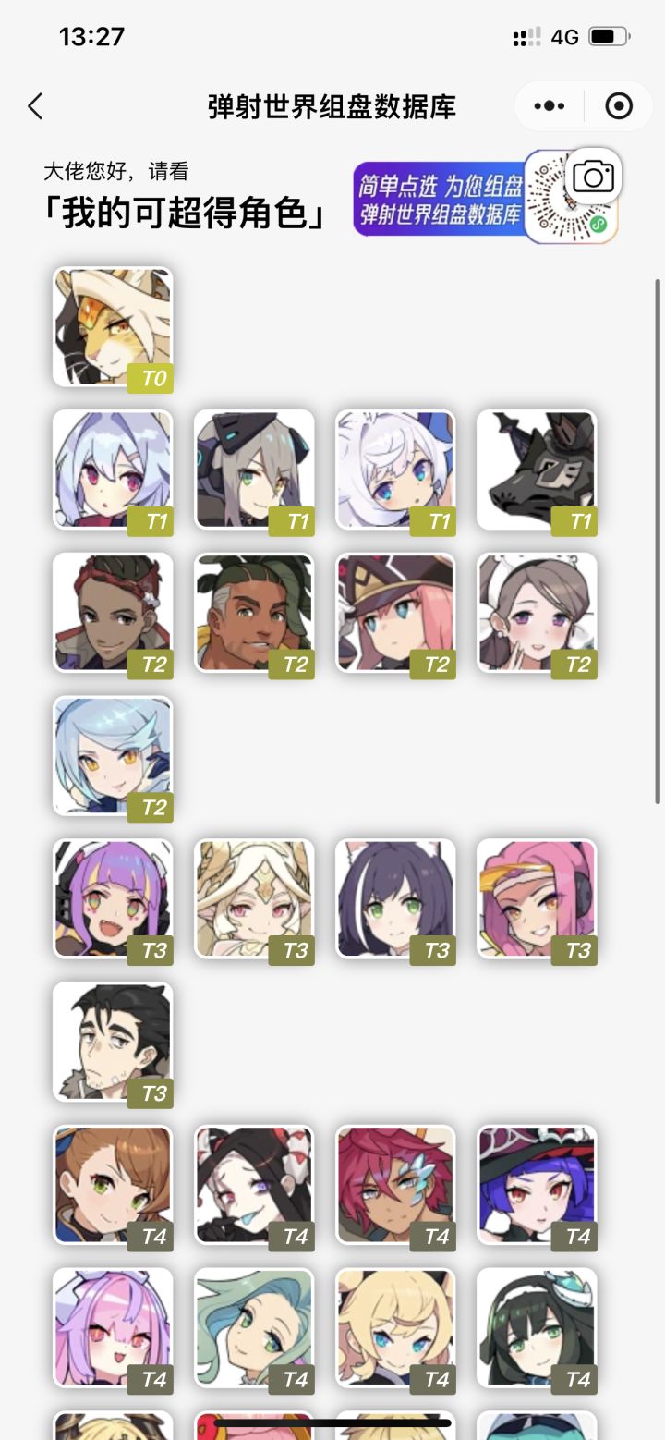The height and width of the screenshot is (1440, 665).
Task: Choose T3 purple-haired fanged girl
Action: tap(113, 899)
